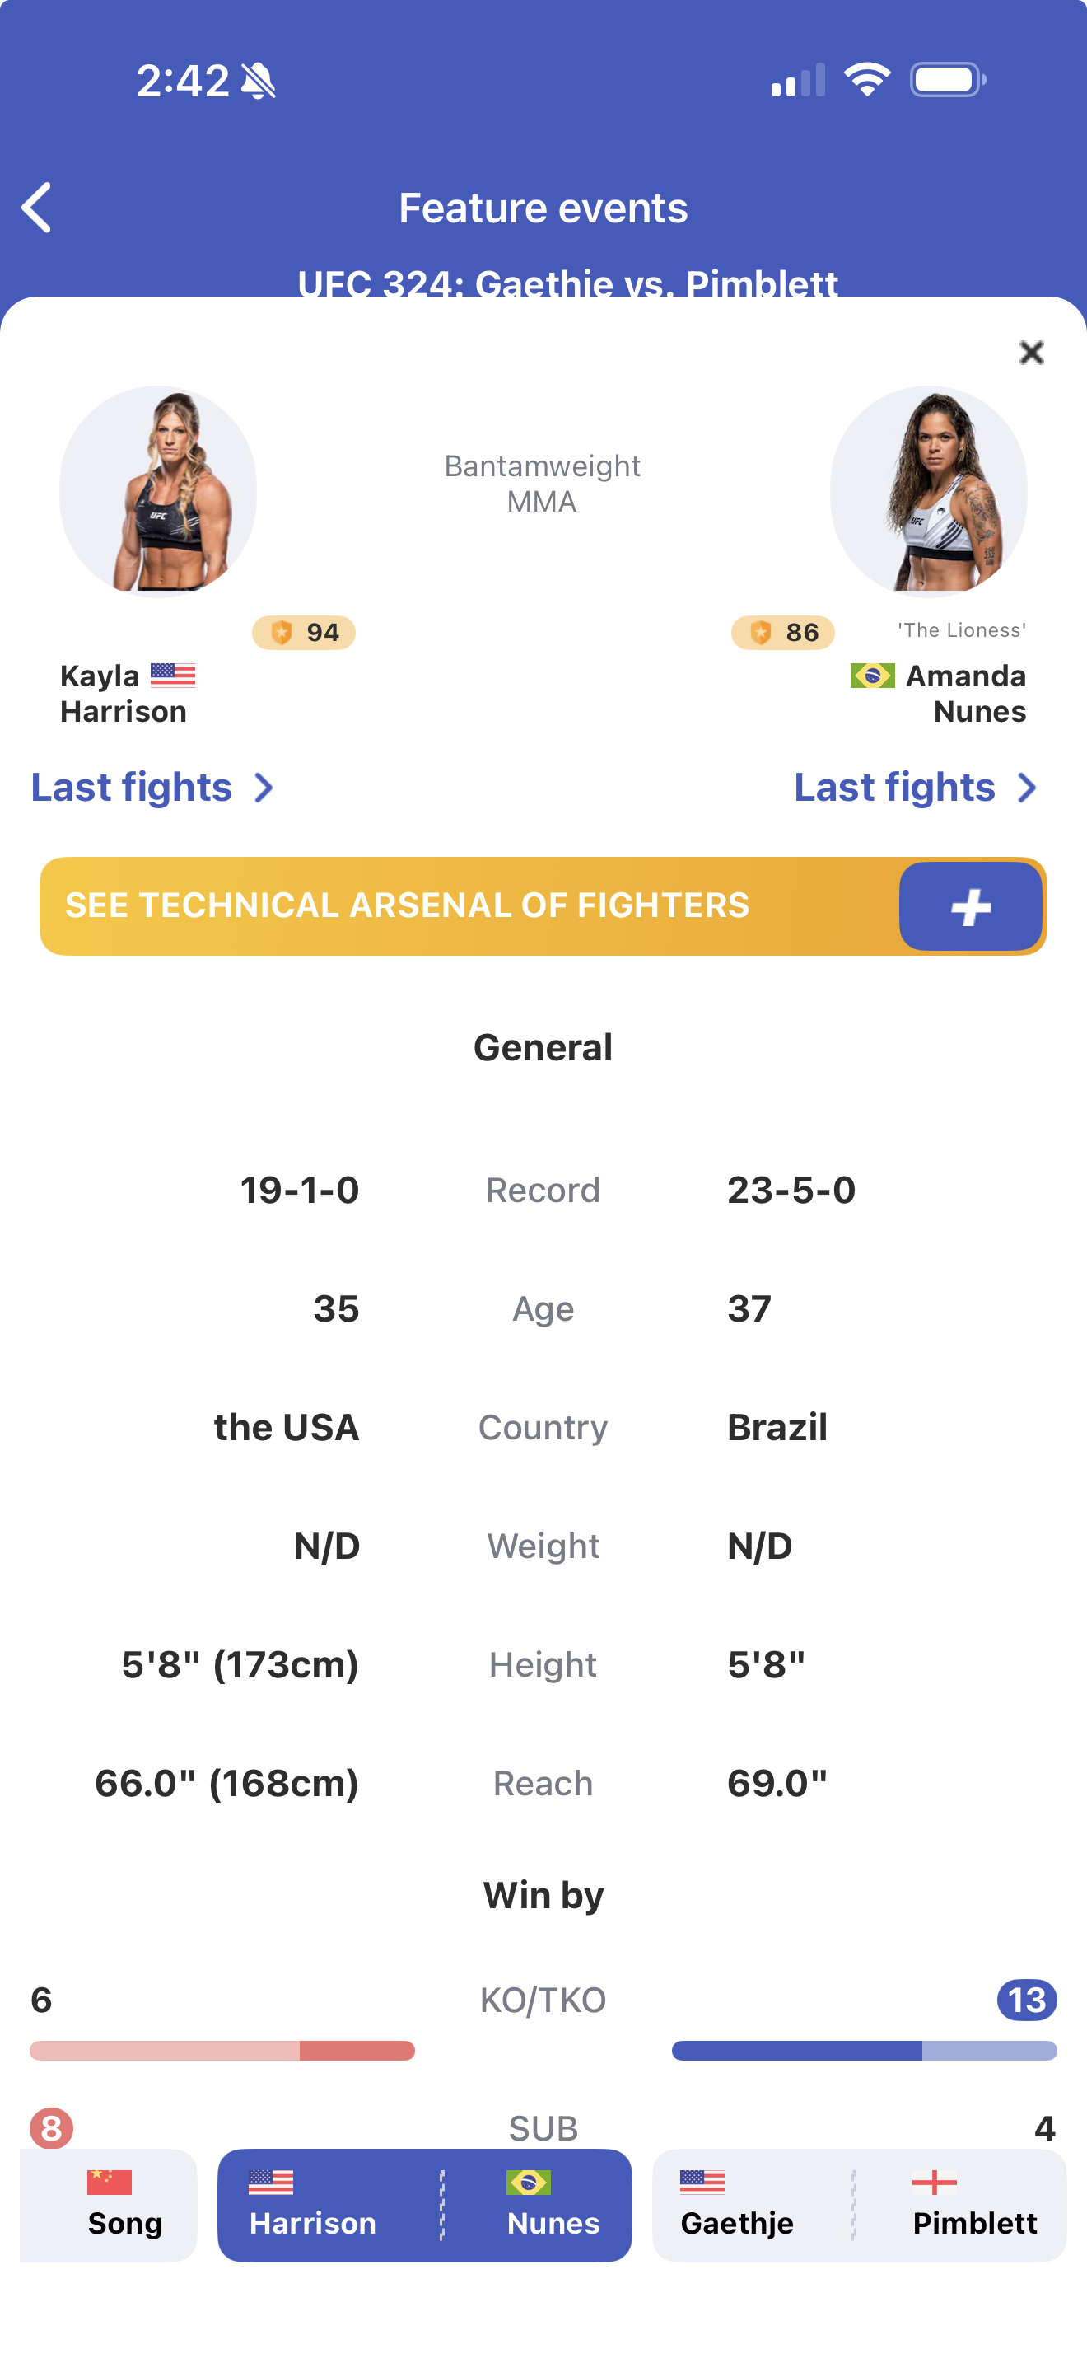The width and height of the screenshot is (1087, 2363).
Task: Select the Harrison vs Nunes matchup tab
Action: 424,2206
